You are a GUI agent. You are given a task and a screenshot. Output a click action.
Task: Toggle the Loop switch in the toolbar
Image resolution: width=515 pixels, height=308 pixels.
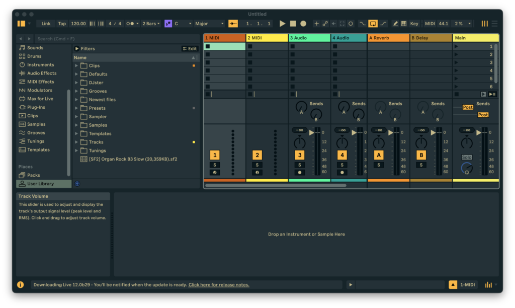pos(373,24)
